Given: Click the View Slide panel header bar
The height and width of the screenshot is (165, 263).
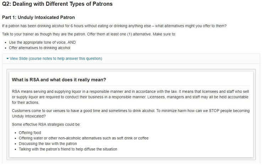Looking at the screenshot, I should pyautogui.click(x=131, y=59).
